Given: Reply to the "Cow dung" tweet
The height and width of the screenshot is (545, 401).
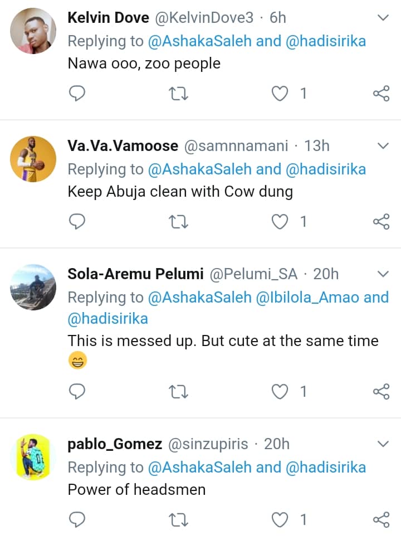Looking at the screenshot, I should click(77, 222).
